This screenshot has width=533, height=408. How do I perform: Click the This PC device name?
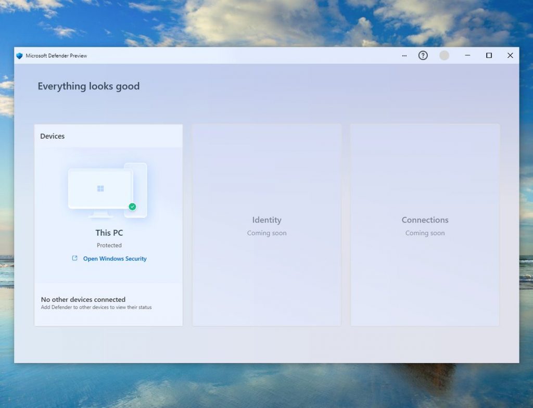(109, 233)
